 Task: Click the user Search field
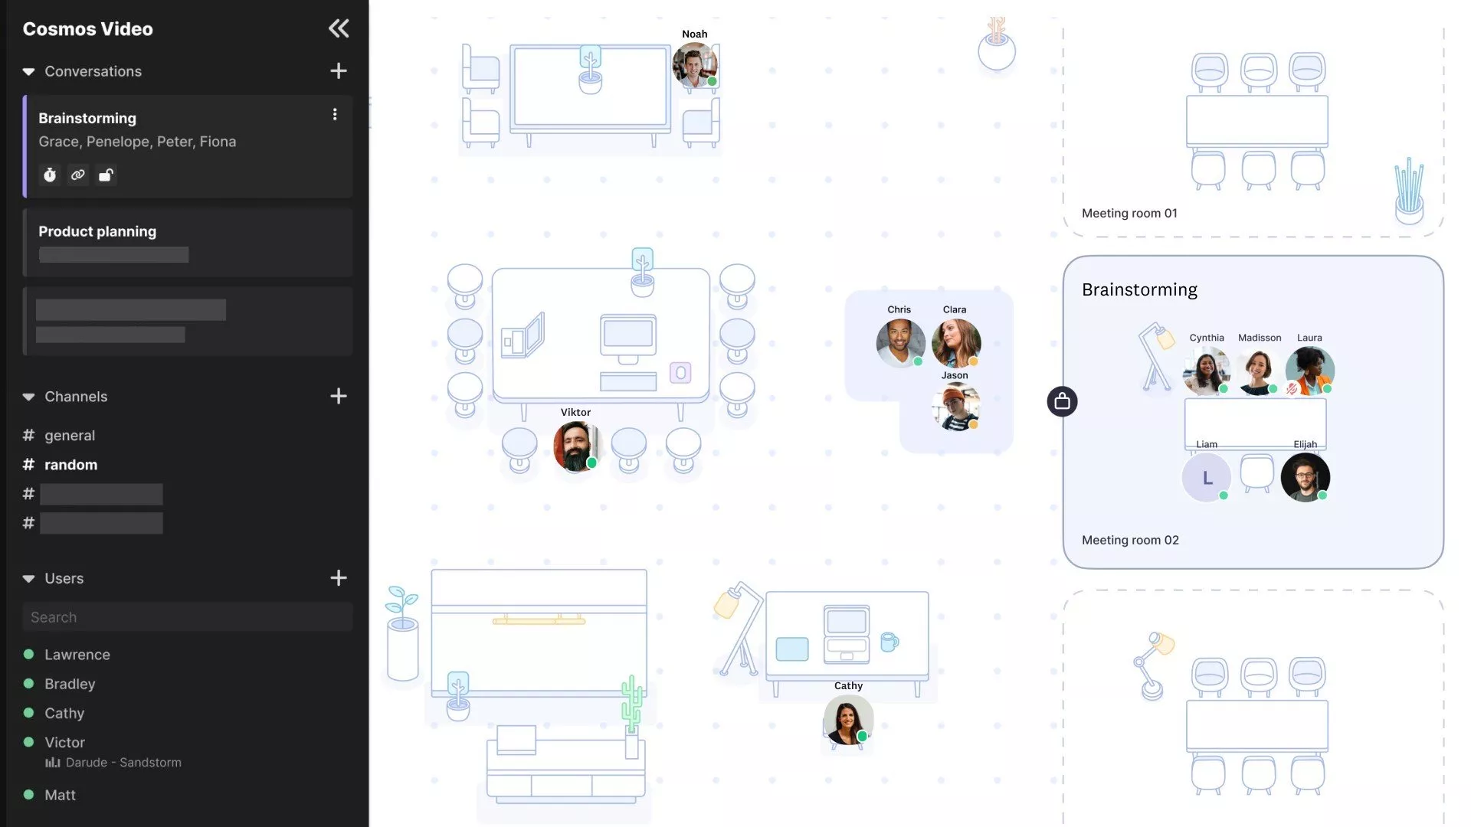coord(188,617)
